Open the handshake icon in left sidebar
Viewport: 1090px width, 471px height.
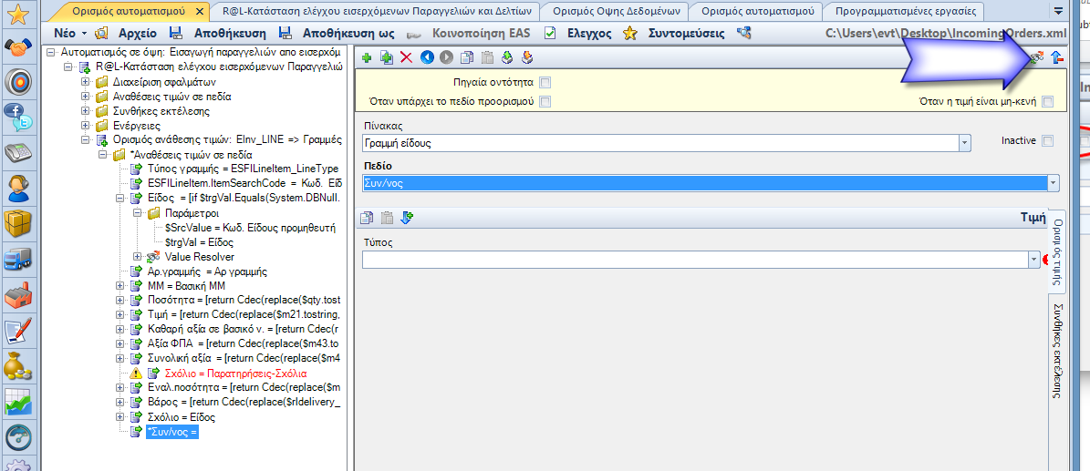point(16,47)
